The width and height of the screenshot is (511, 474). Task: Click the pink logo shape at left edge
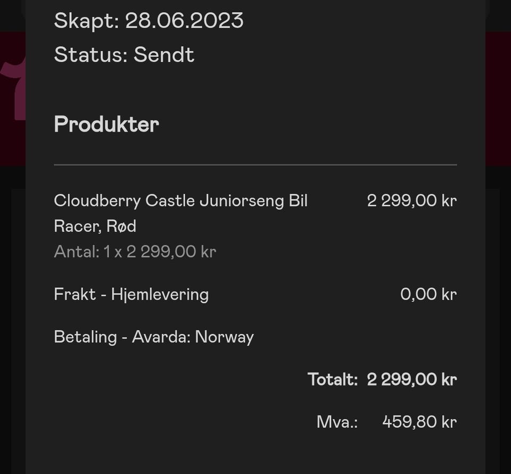(14, 88)
